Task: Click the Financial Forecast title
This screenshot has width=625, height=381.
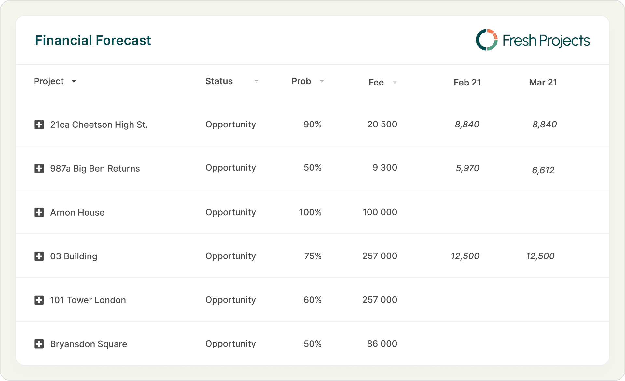Action: point(93,40)
